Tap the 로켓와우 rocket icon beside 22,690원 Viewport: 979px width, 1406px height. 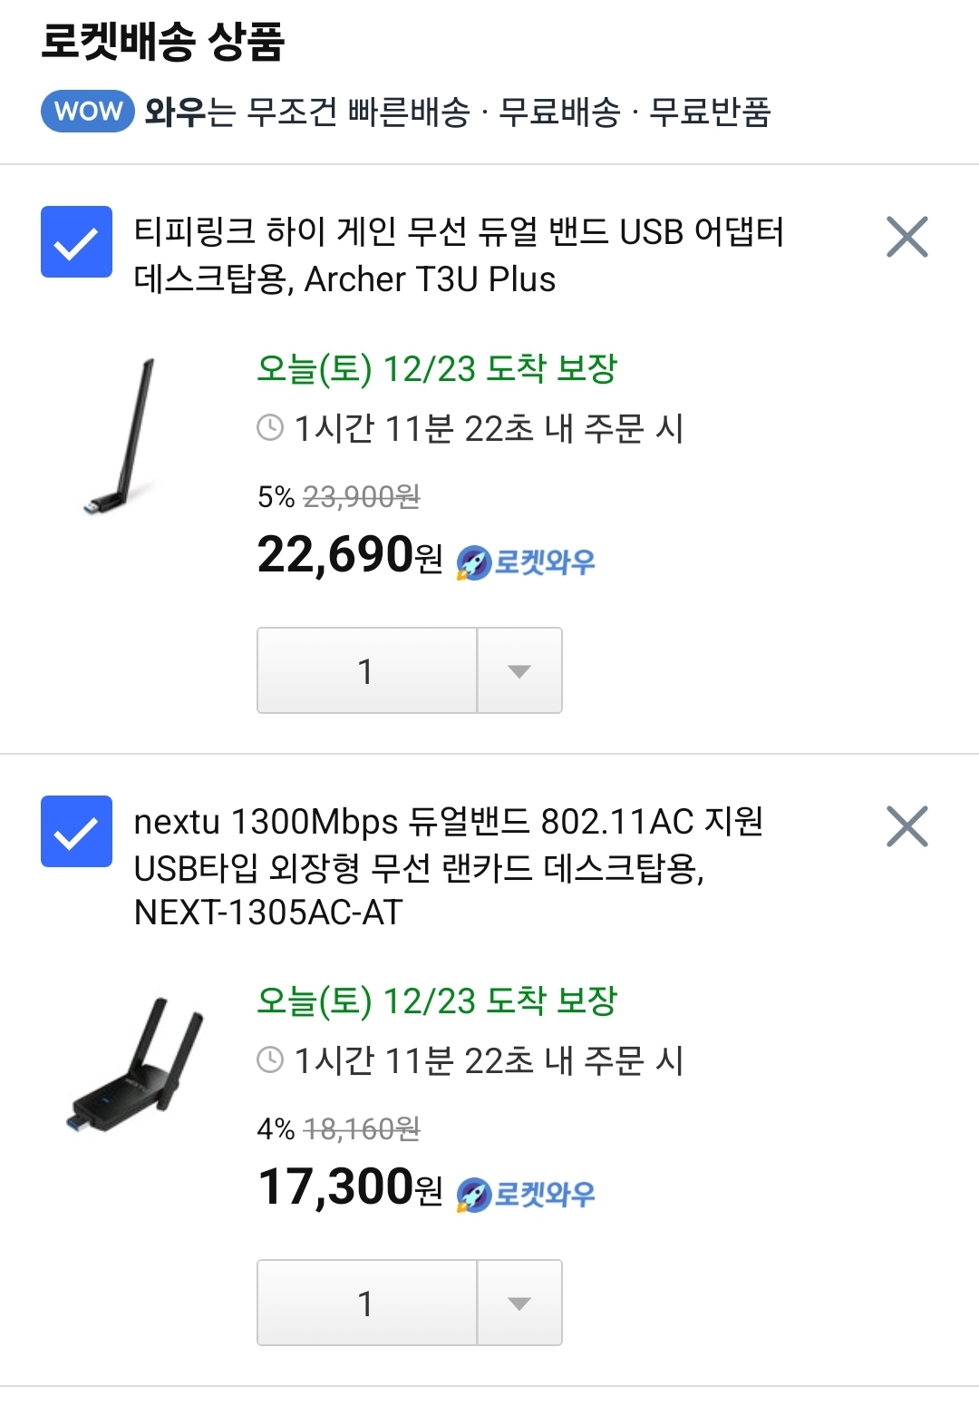point(473,562)
